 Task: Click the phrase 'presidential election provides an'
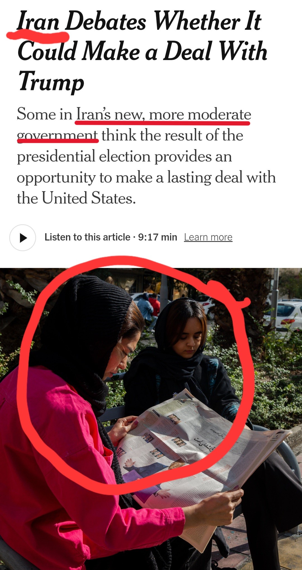click(x=124, y=157)
